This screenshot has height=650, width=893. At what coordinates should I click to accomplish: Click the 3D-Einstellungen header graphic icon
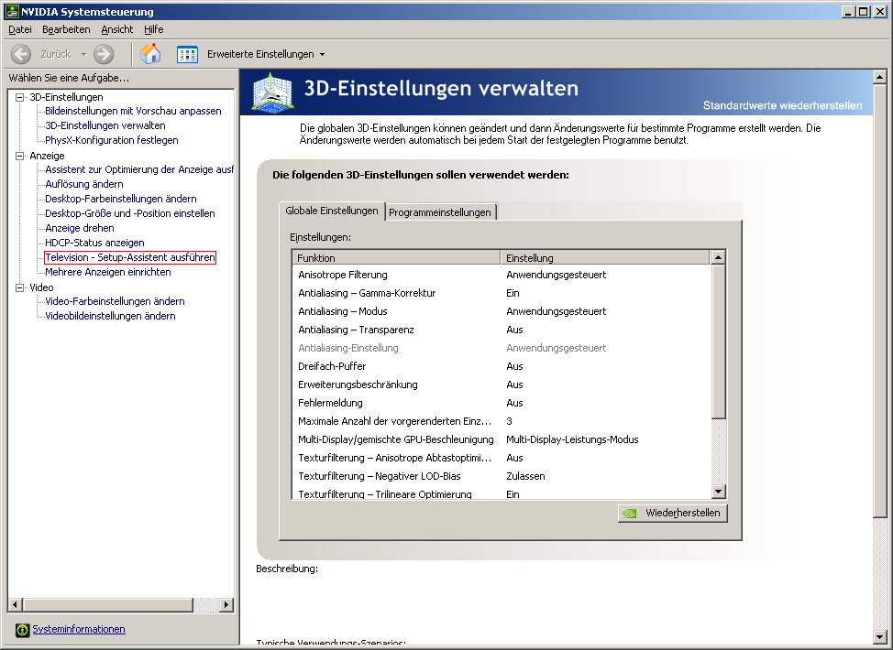click(273, 92)
